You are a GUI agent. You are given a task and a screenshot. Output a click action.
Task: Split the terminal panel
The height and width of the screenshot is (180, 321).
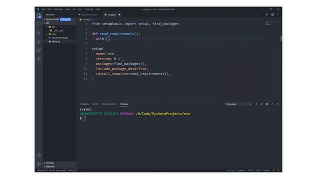coord(262,104)
